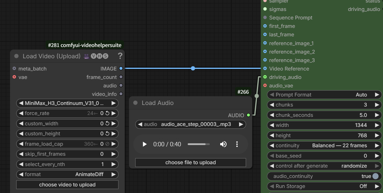Open the MiniMax_H3_Continuum video file selector
The width and height of the screenshot is (383, 193).
click(x=67, y=103)
